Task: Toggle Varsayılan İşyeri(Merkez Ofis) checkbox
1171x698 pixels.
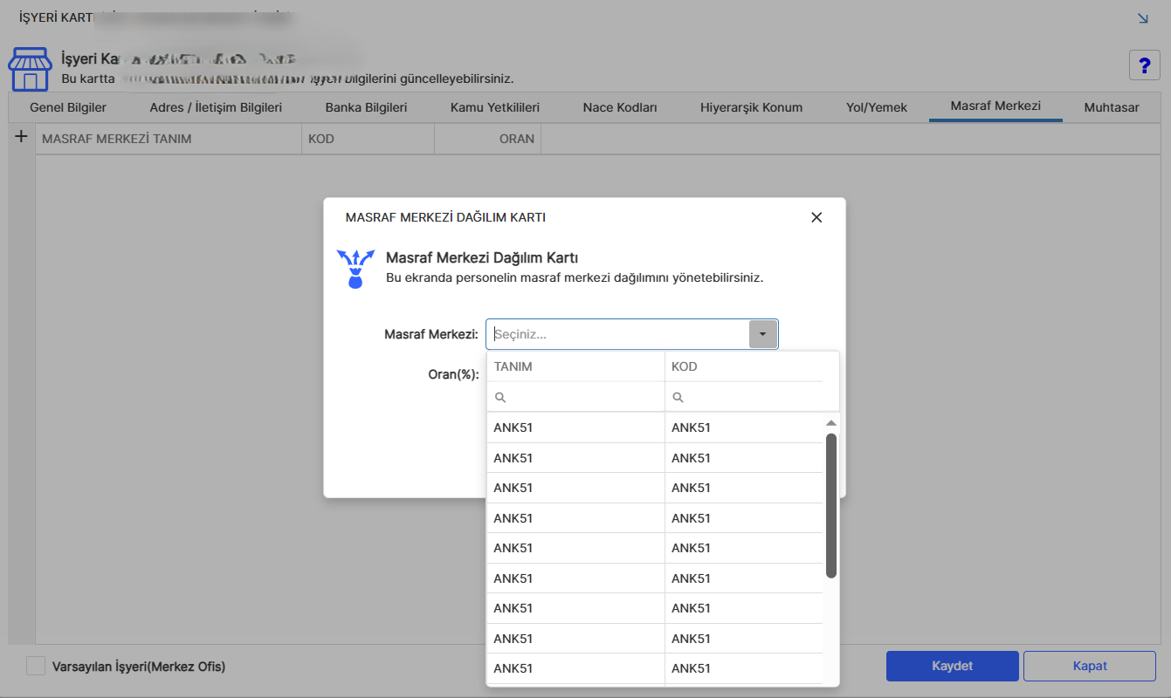Action: tap(36, 666)
